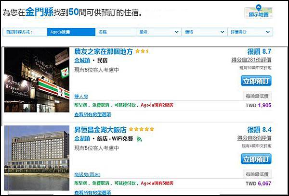The image size is (289, 196).
Task: View all room options for 昇恒昌金湖大飯店
Action: pyautogui.click(x=92, y=192)
